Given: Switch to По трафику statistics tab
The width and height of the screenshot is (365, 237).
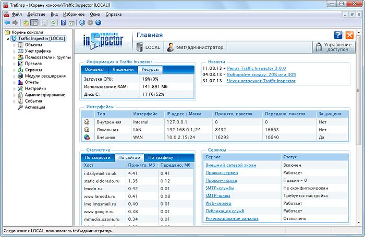Looking at the screenshot, I should (x=161, y=157).
